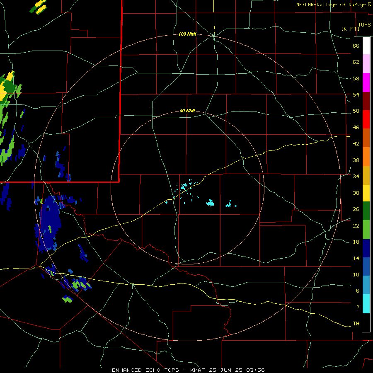Screen dimensions: 373x373
Task: Click "ENHANCED ECHO TOPS" product title
Action: 145,370
